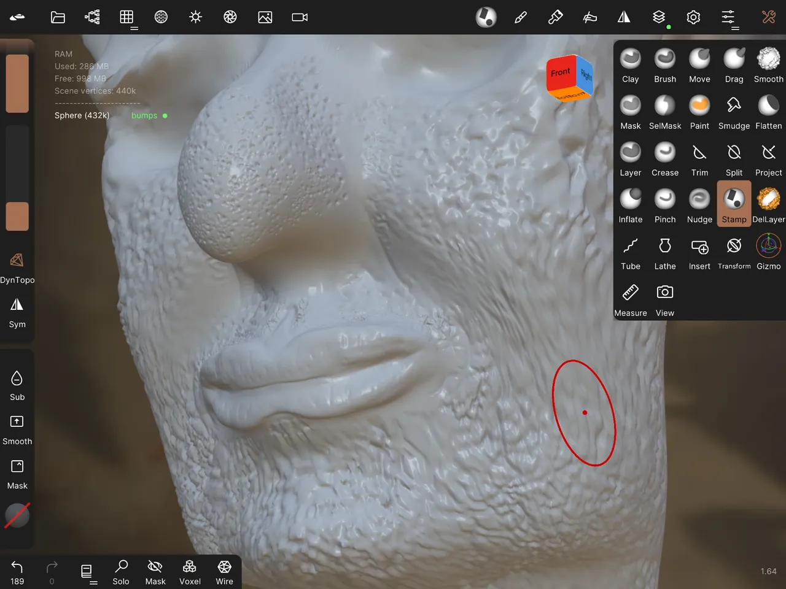Select the Brush tool

(x=665, y=65)
